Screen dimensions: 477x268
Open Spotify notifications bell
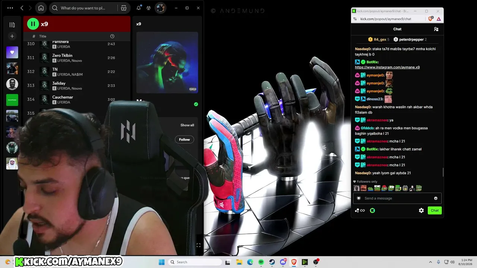click(139, 8)
